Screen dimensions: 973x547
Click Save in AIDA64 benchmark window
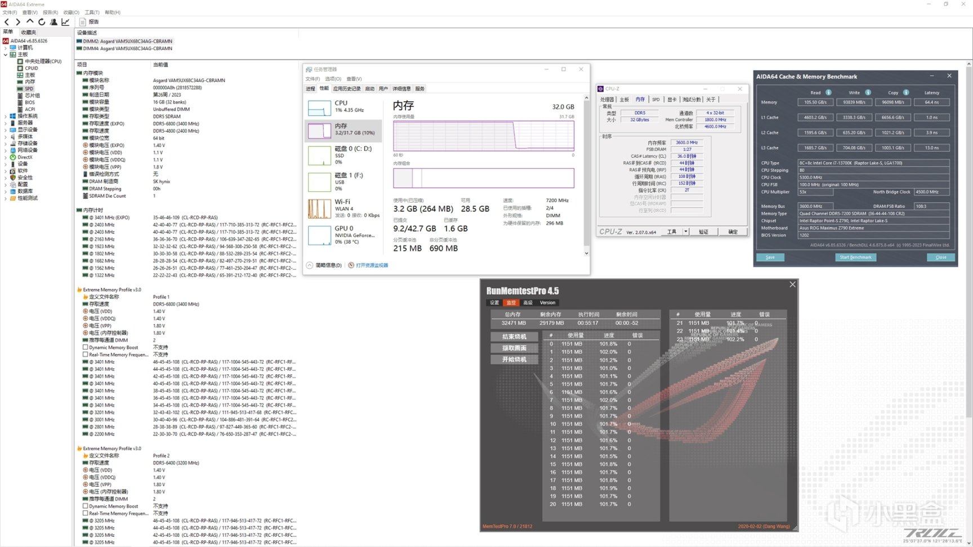pos(770,257)
